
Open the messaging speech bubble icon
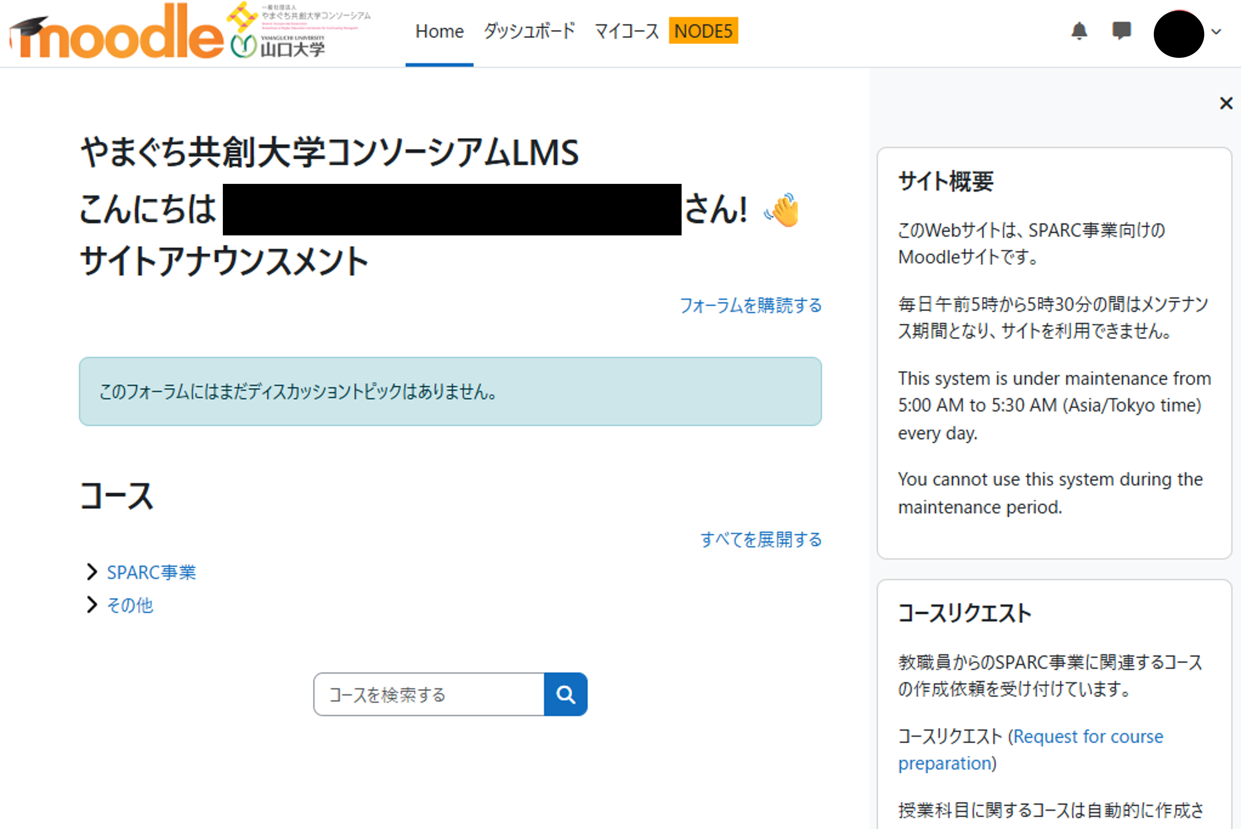[1121, 31]
